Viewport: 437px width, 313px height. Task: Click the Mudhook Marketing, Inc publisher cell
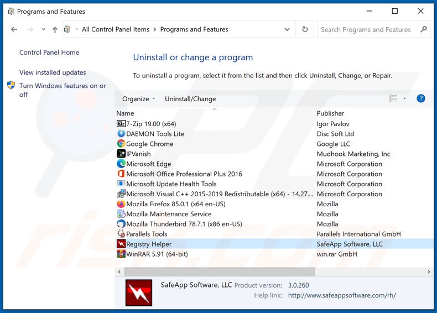[353, 154]
